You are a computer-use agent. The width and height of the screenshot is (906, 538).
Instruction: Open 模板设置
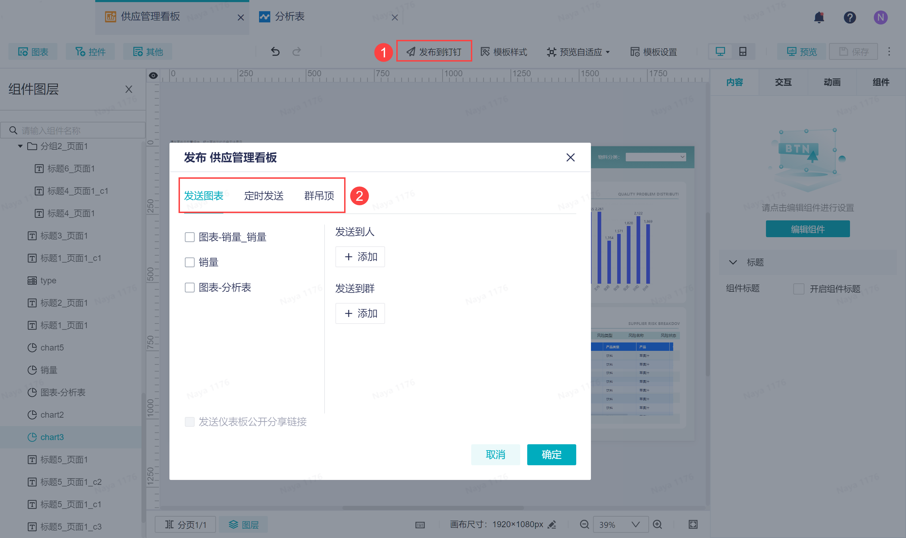pyautogui.click(x=653, y=52)
